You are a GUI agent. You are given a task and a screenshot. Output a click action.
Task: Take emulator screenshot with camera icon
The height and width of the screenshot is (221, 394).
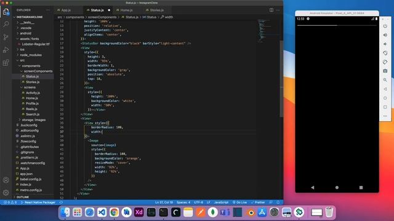click(385, 71)
